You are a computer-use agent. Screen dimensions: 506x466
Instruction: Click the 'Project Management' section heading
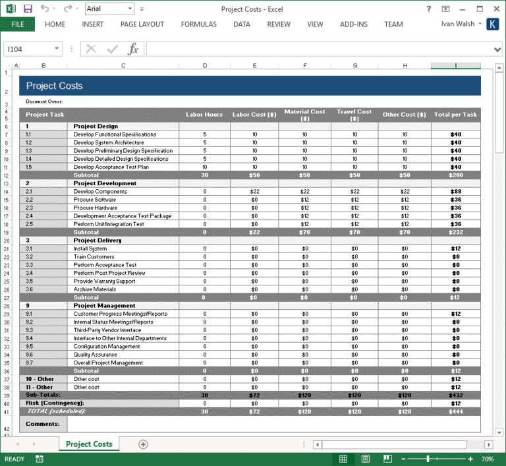[x=123, y=305]
